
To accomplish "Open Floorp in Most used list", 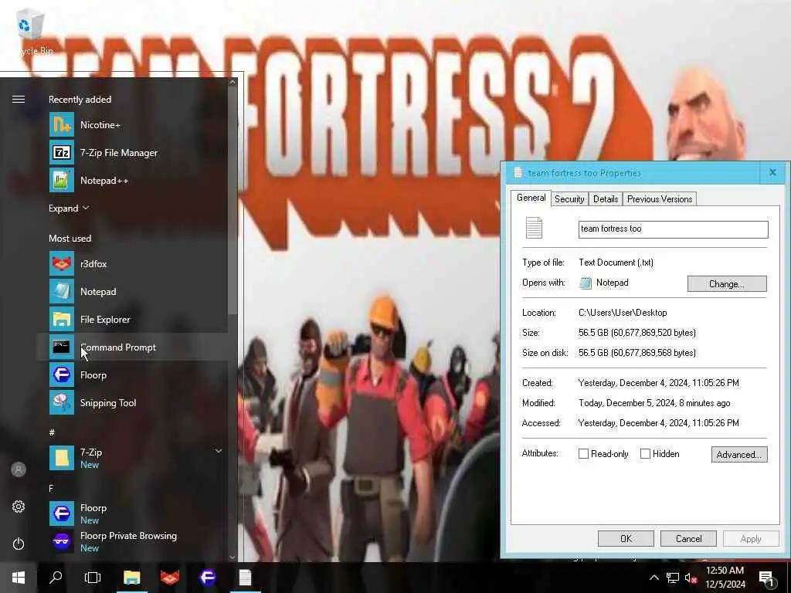I will click(x=132, y=374).
